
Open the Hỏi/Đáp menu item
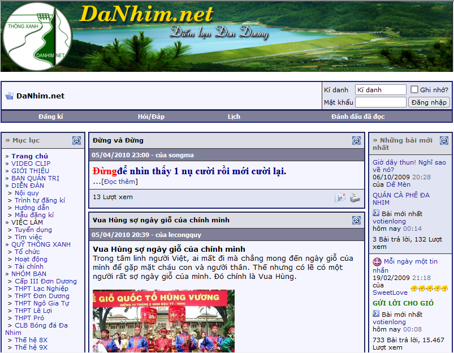click(x=151, y=117)
